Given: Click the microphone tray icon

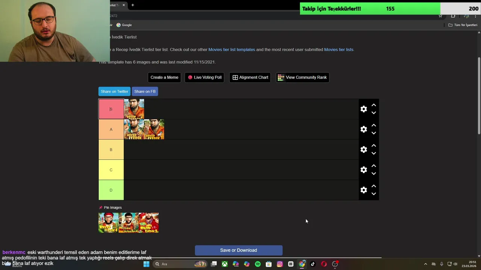Looking at the screenshot, I should [442, 264].
